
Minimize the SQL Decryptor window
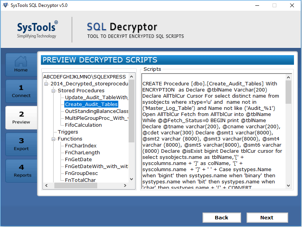click(x=255, y=5)
